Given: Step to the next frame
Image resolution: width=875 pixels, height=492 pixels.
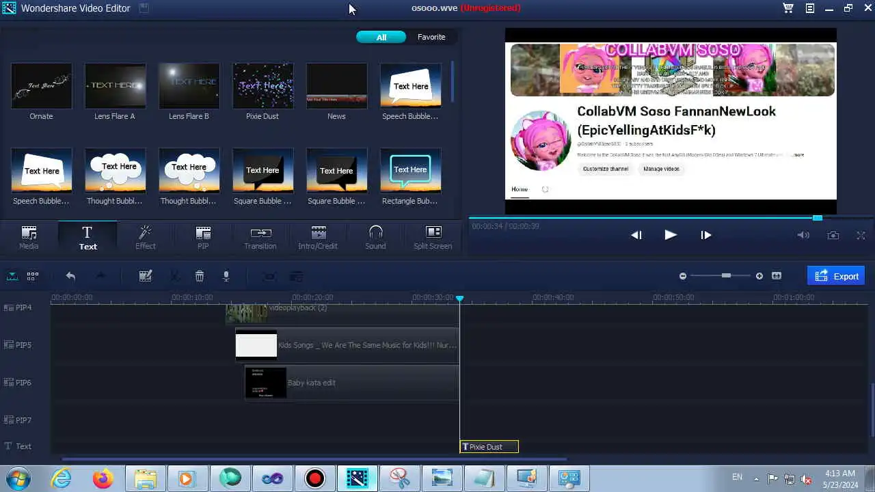Looking at the screenshot, I should (x=706, y=234).
